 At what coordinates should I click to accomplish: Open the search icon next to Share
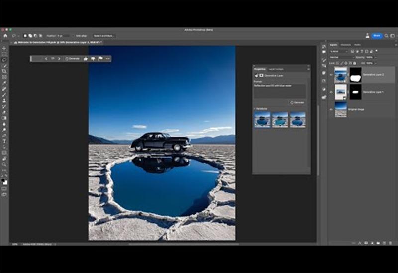point(387,36)
